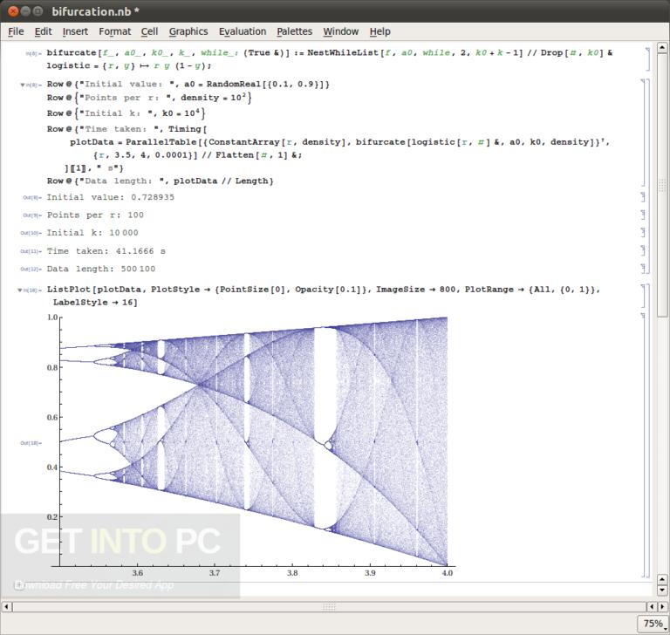670x635 pixels.
Task: Select cell bracket for Time taken output
Action: [643, 250]
